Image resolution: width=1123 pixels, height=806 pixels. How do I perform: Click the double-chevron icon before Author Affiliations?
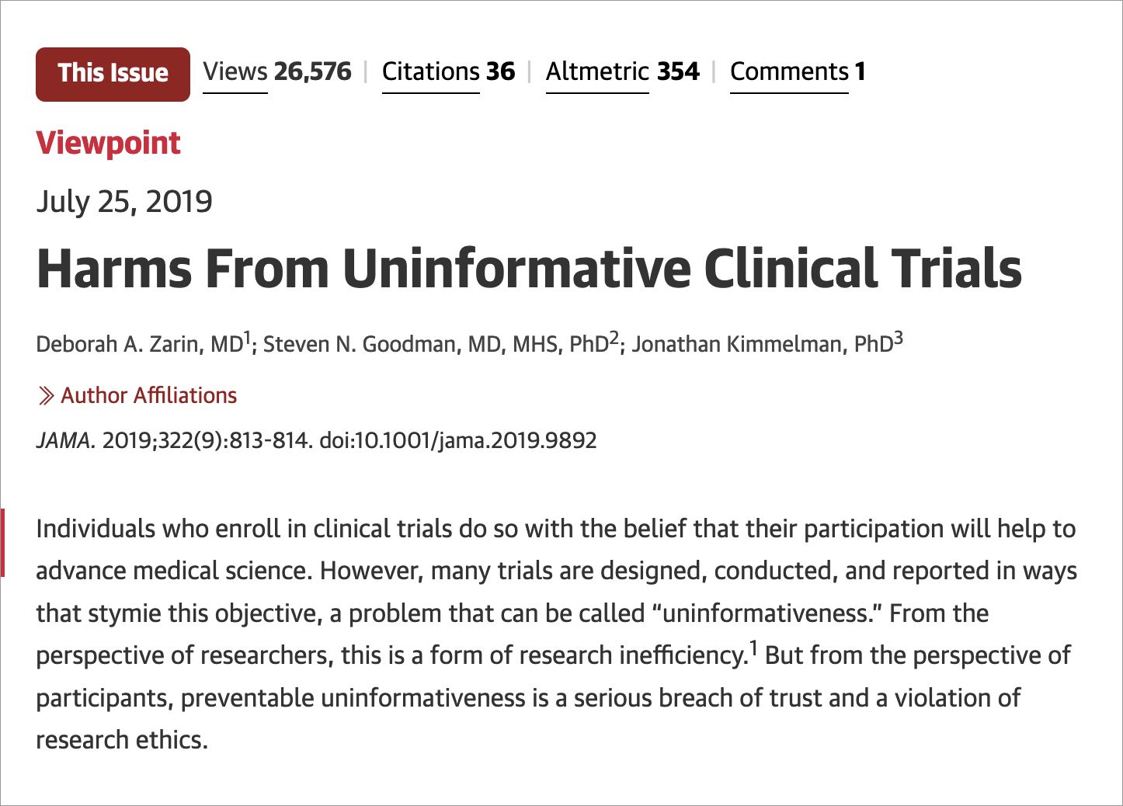click(x=46, y=395)
